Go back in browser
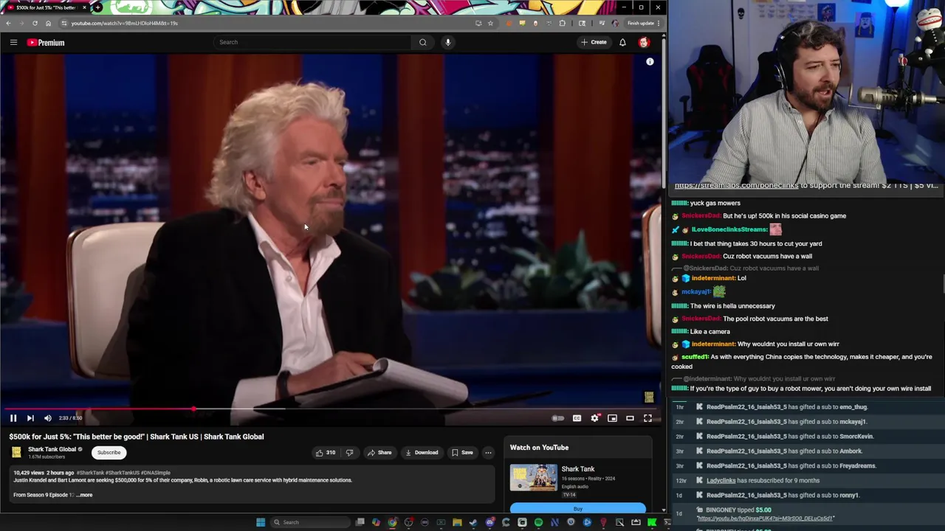This screenshot has width=945, height=531. [x=8, y=23]
